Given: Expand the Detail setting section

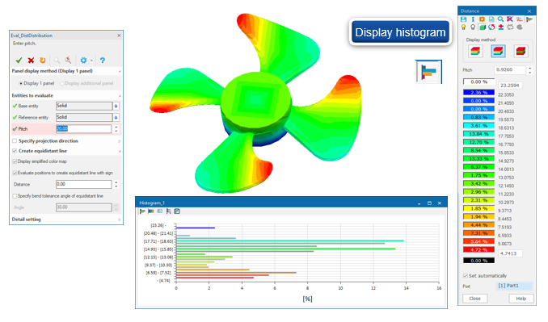Looking at the screenshot, I should 119,220.
